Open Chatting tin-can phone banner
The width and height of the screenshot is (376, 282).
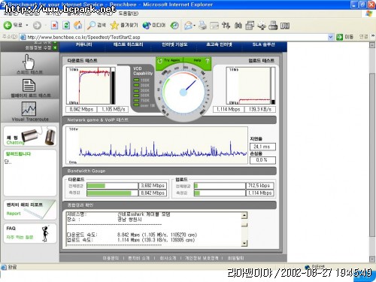(x=30, y=136)
